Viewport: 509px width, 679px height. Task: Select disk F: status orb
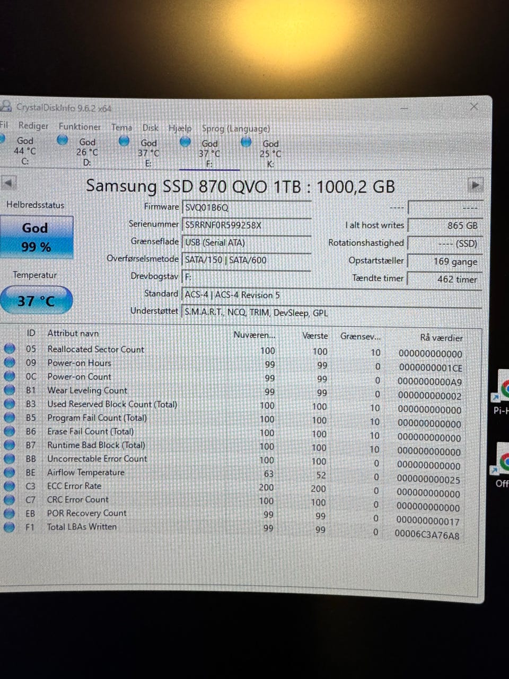point(185,142)
